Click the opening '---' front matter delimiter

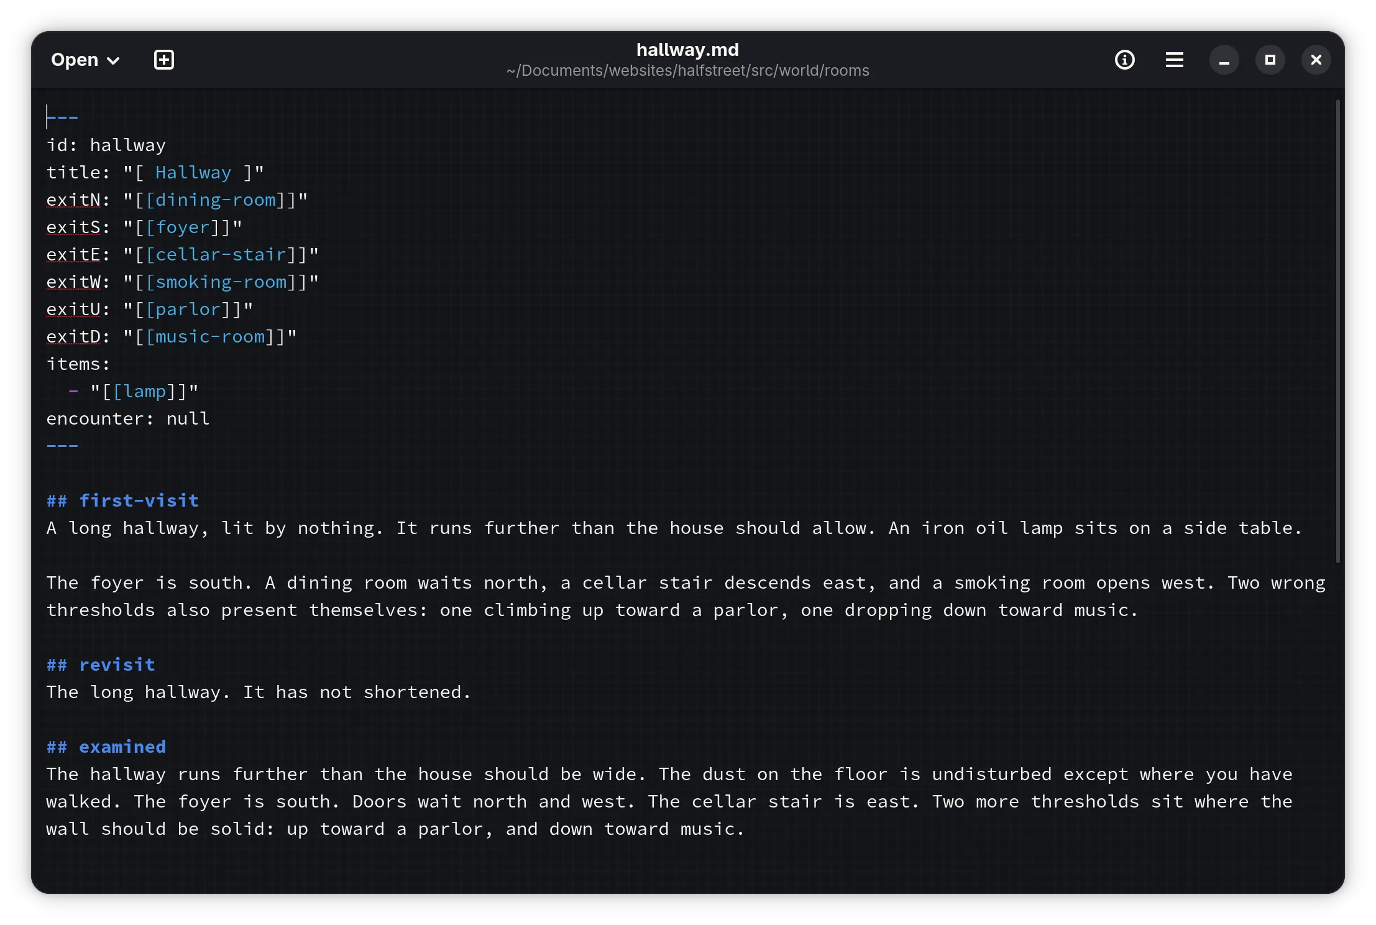[x=62, y=117]
